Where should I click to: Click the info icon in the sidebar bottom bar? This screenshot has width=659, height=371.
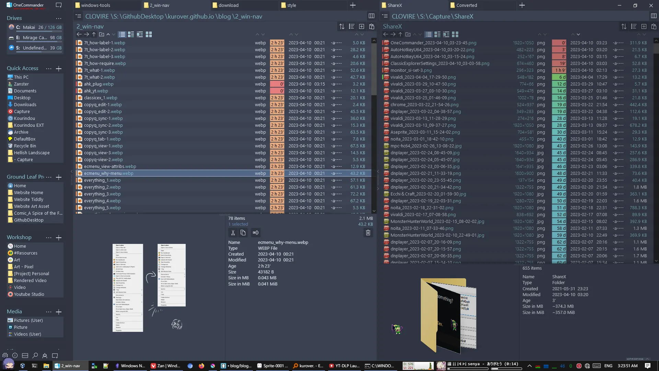(x=15, y=356)
